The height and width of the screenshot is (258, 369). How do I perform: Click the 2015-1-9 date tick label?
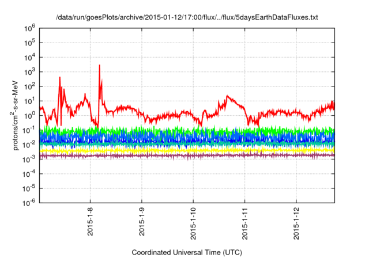(142, 221)
